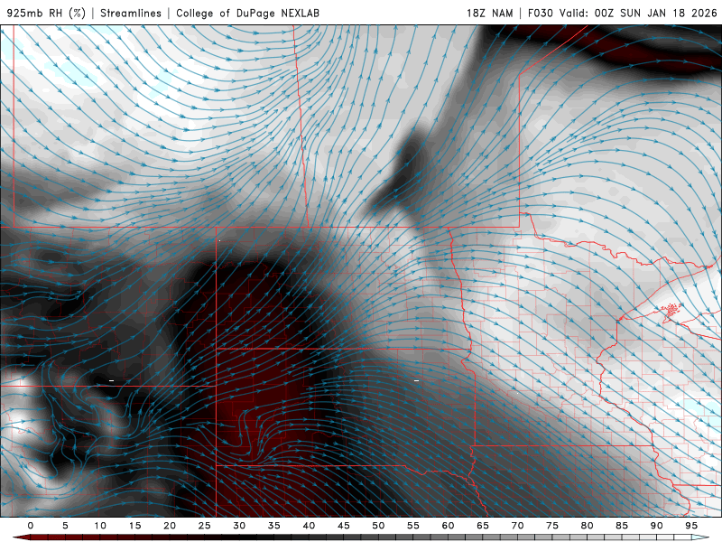Click the "35" label on color scale
The image size is (722, 542).
pyautogui.click(x=274, y=526)
